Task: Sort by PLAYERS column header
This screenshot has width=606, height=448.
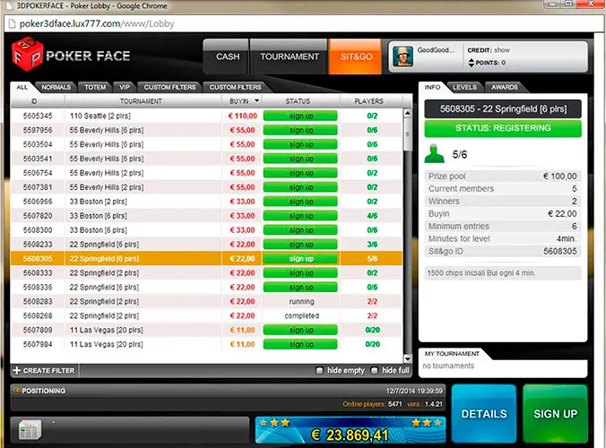Action: (x=368, y=100)
